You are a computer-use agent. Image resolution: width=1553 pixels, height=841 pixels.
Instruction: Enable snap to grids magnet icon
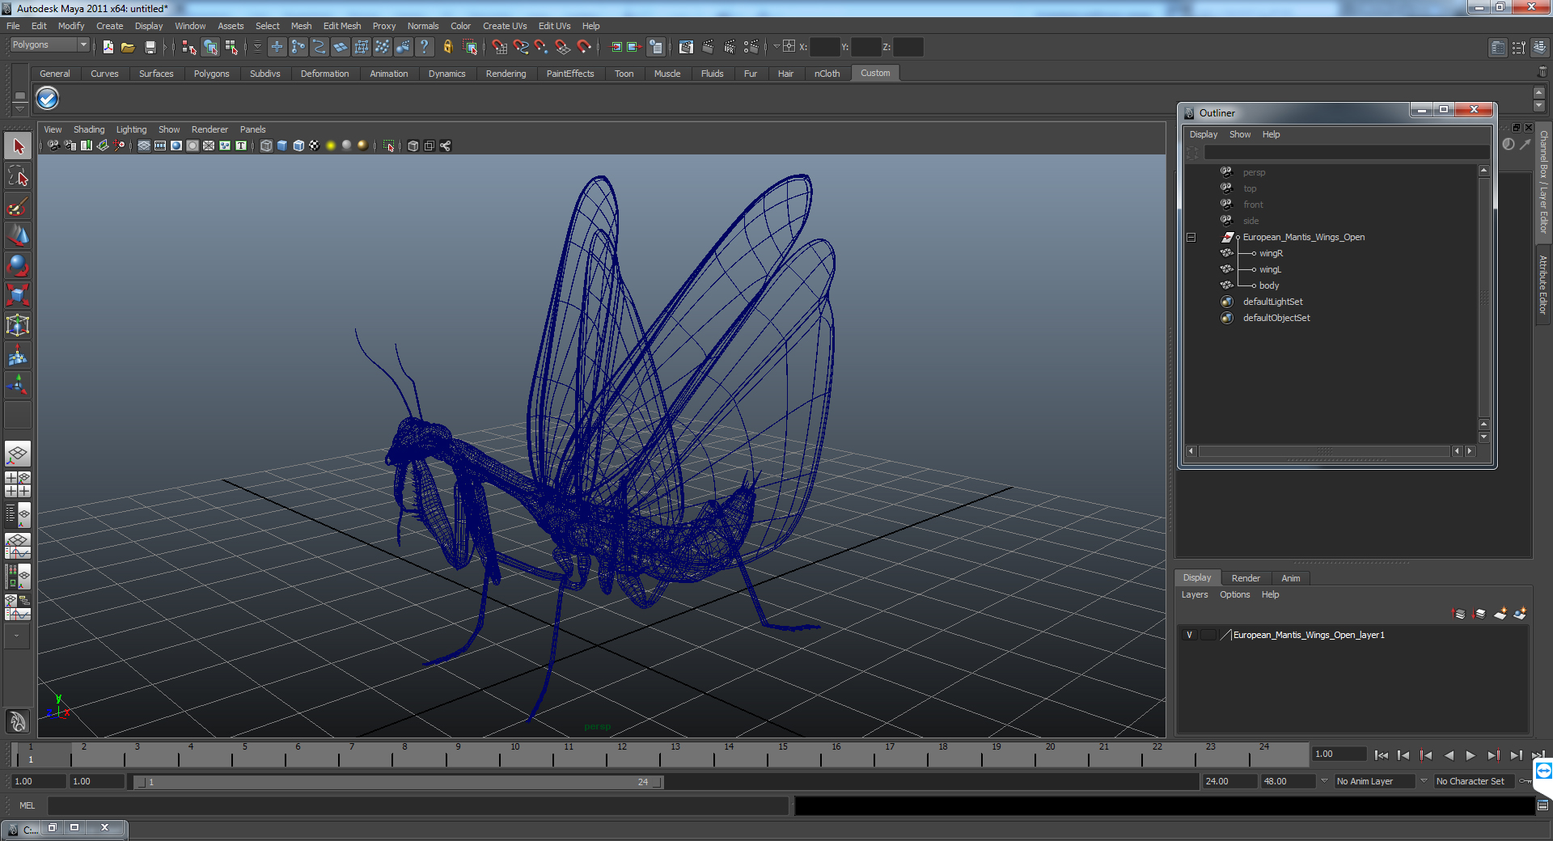click(x=499, y=47)
